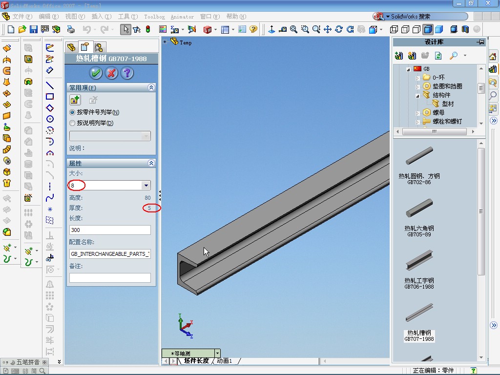Click Add to favorites icon
The width and height of the screenshot is (500, 375).
(x=75, y=100)
